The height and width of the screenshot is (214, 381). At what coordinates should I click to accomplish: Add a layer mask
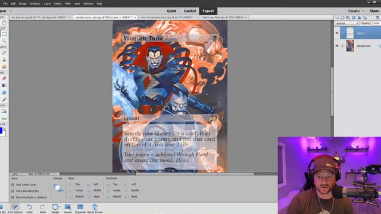354,17
